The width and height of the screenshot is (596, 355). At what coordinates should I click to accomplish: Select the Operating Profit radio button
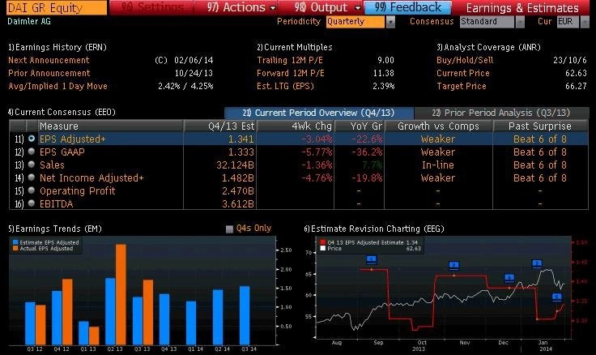coord(32,190)
